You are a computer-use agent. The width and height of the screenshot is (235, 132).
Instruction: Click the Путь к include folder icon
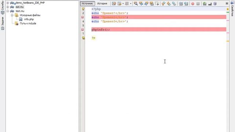(17, 23)
